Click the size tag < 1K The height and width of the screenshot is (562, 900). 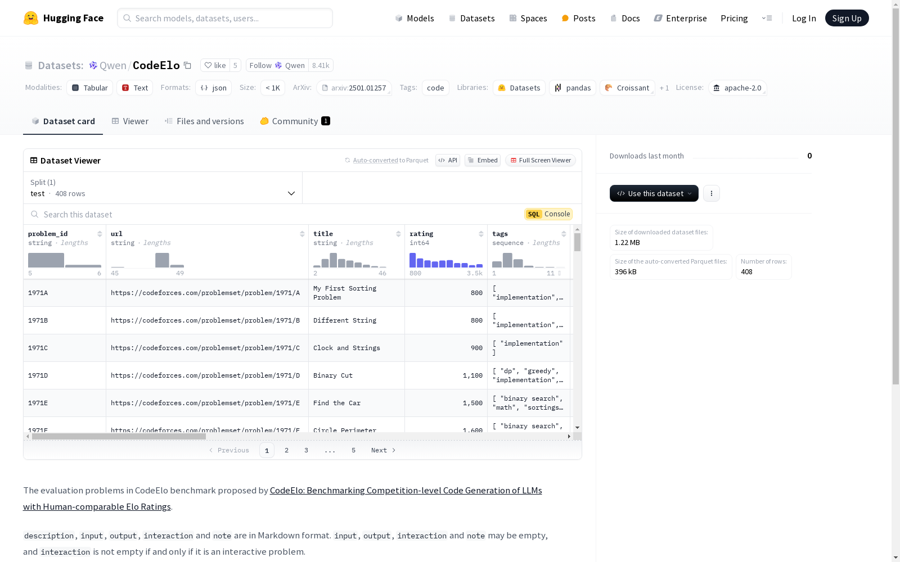(x=273, y=88)
